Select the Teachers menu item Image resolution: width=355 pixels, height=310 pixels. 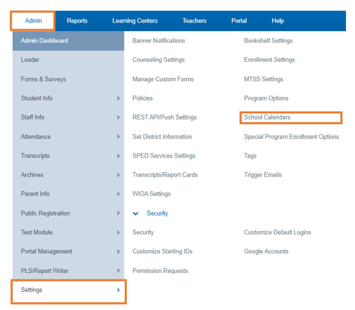tap(194, 21)
